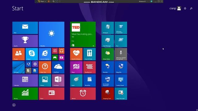This screenshot has height=111, width=198.
Task: Launch Paint from its tile
Action: point(76,80)
